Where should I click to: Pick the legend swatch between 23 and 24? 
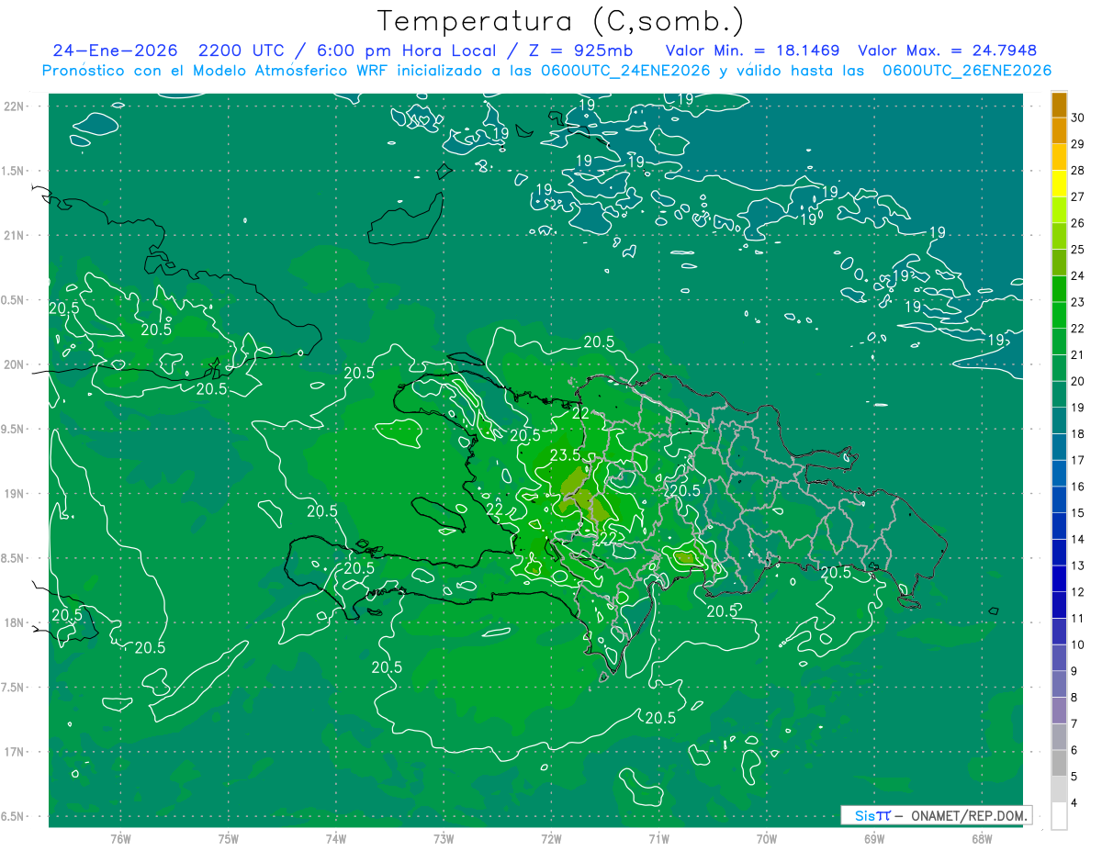[1059, 289]
